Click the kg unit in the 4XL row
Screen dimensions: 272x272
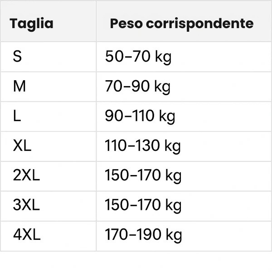click(x=173, y=236)
